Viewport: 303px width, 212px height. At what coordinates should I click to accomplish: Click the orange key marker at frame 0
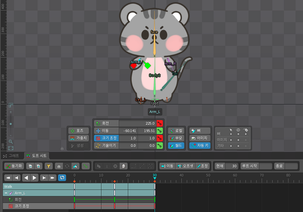[x=74, y=182]
